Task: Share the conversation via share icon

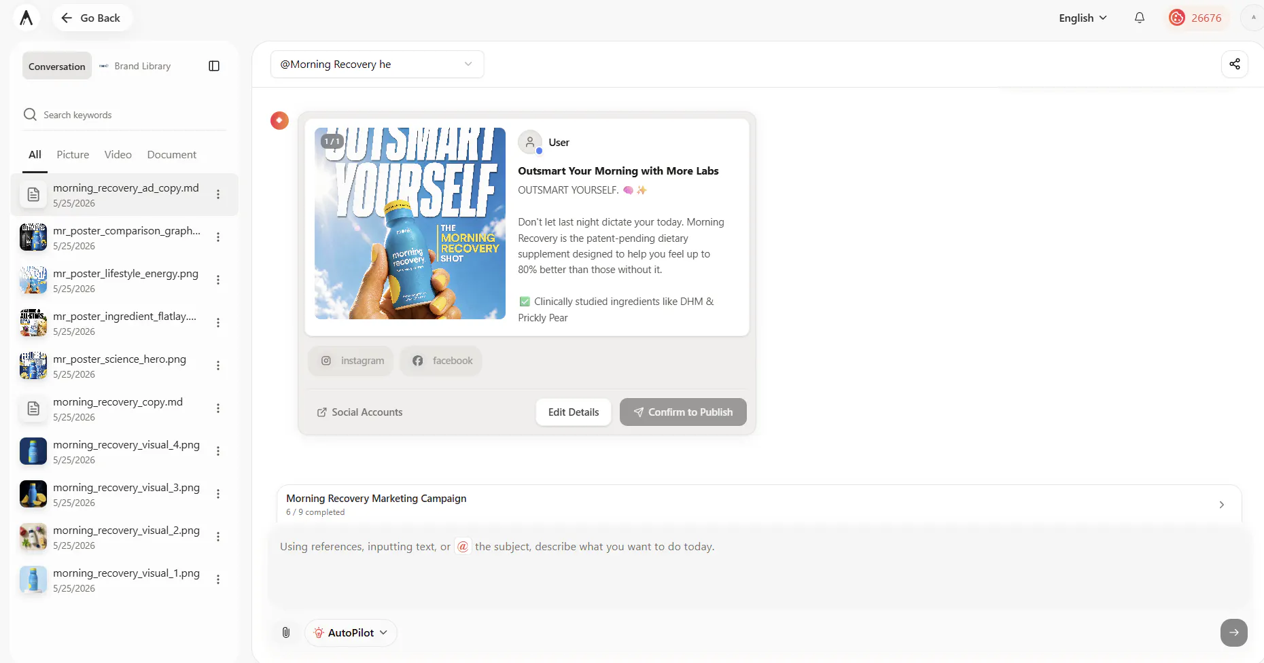Action: point(1235,65)
